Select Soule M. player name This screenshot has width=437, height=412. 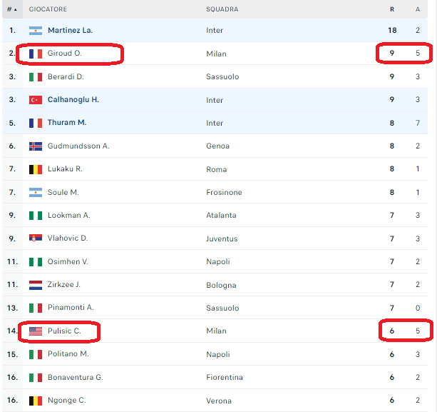(x=63, y=192)
